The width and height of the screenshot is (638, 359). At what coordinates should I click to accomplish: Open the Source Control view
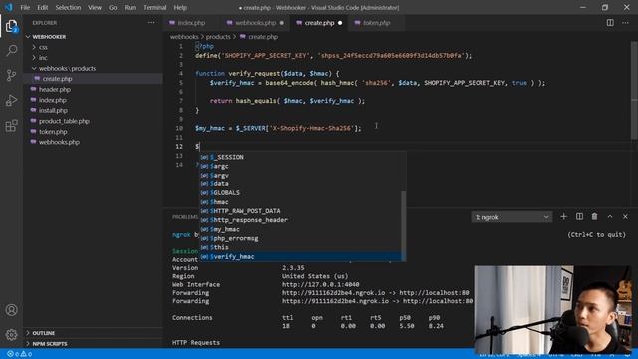(x=11, y=75)
